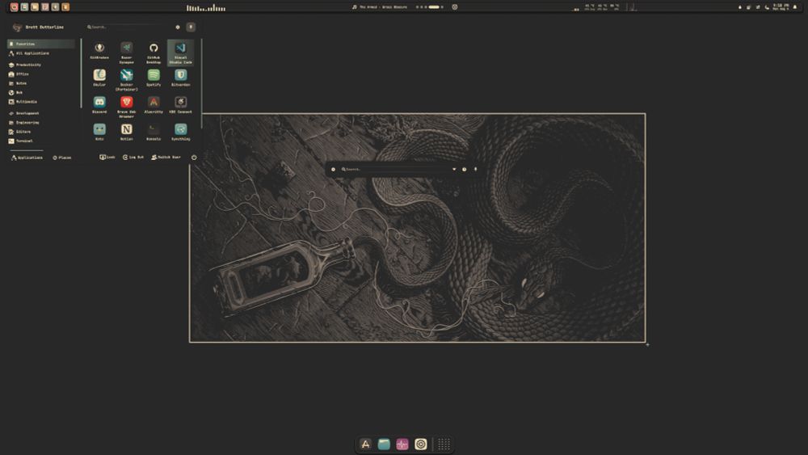Toggle the microphone icon in the search widget
Screen dimensions: 808x455
click(x=475, y=170)
